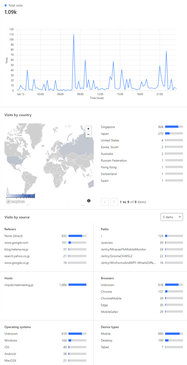Select Australia country row
The image size is (187, 365).
[x=142, y=154]
